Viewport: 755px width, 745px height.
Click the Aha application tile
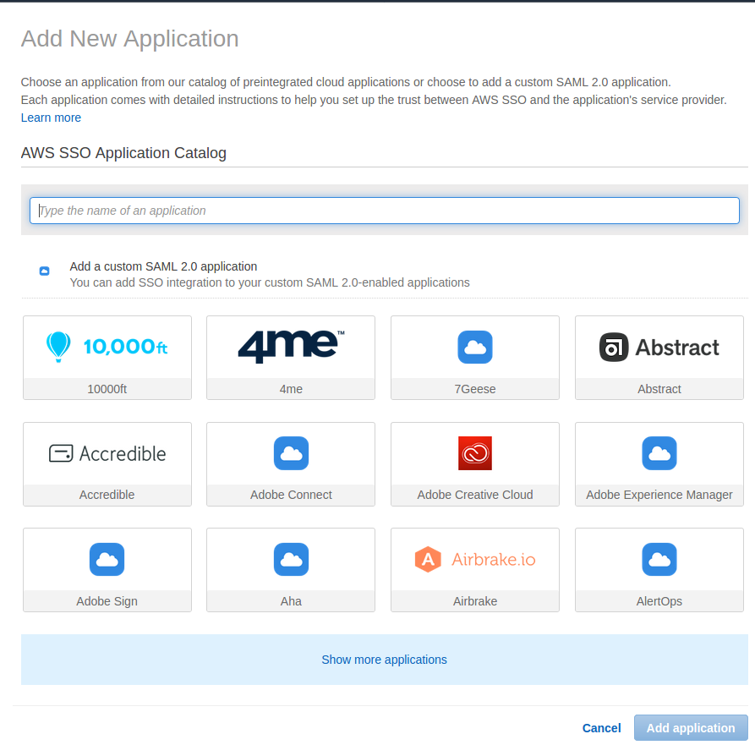(x=290, y=569)
